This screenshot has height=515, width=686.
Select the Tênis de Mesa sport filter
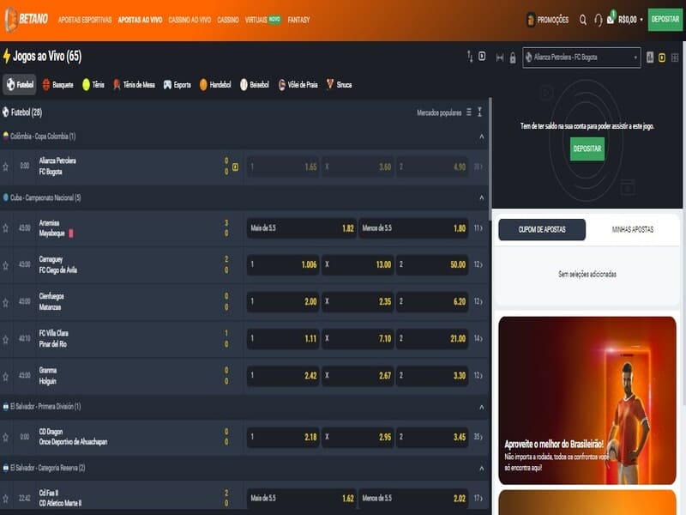coord(134,84)
